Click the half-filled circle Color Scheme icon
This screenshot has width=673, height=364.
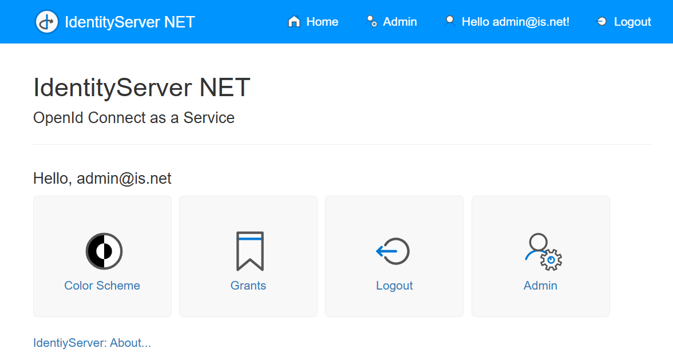coord(104,251)
